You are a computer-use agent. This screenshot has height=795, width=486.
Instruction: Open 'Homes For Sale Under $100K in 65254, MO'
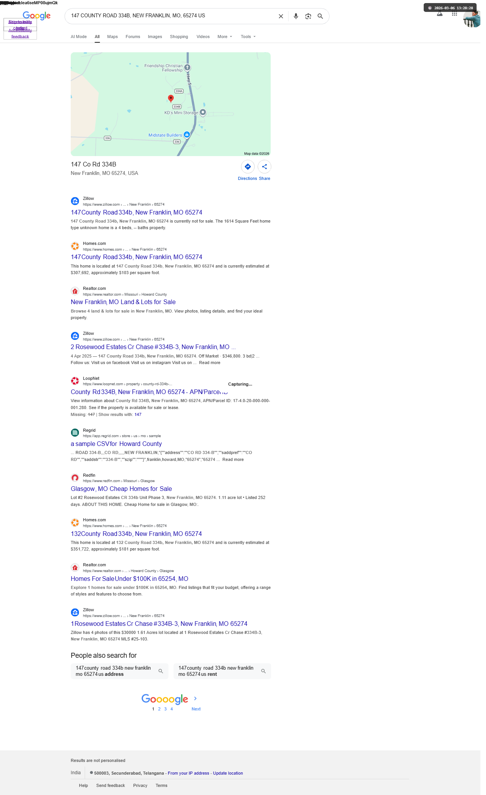(130, 579)
